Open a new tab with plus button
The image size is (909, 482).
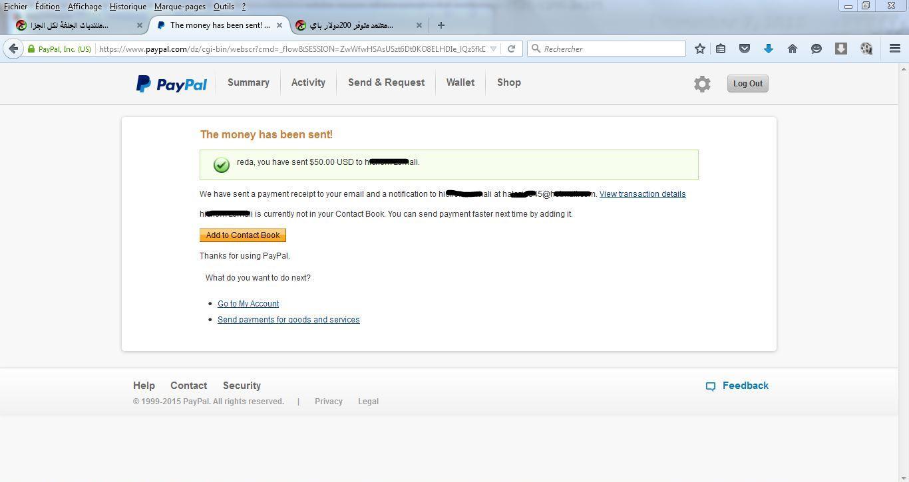point(441,25)
